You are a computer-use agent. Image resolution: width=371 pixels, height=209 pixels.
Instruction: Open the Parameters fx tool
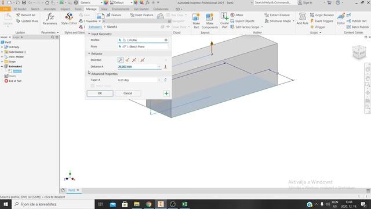pos(50,19)
